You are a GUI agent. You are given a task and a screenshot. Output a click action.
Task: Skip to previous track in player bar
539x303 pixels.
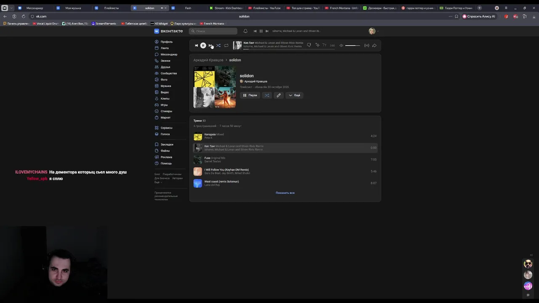pyautogui.click(x=196, y=45)
